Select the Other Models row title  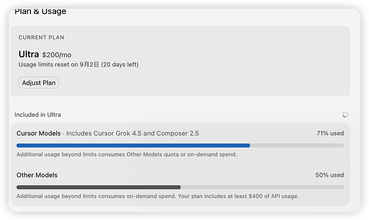37,175
